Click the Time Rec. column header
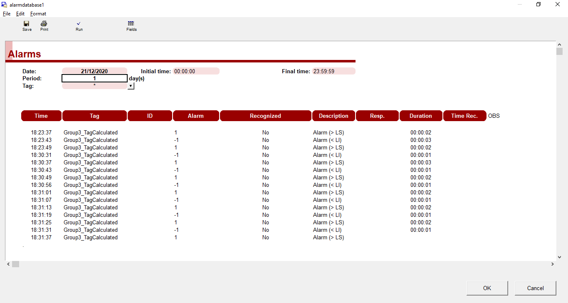The width and height of the screenshot is (568, 303). point(464,116)
